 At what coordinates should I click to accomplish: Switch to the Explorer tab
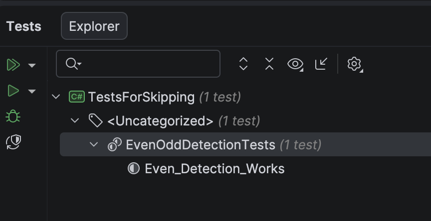(94, 26)
